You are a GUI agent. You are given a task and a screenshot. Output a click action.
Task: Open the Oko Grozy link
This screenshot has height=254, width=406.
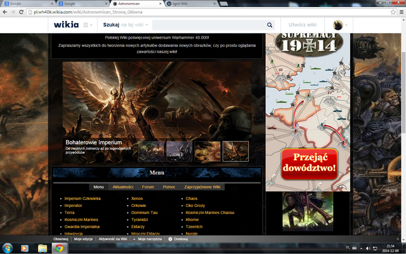pyautogui.click(x=195, y=206)
